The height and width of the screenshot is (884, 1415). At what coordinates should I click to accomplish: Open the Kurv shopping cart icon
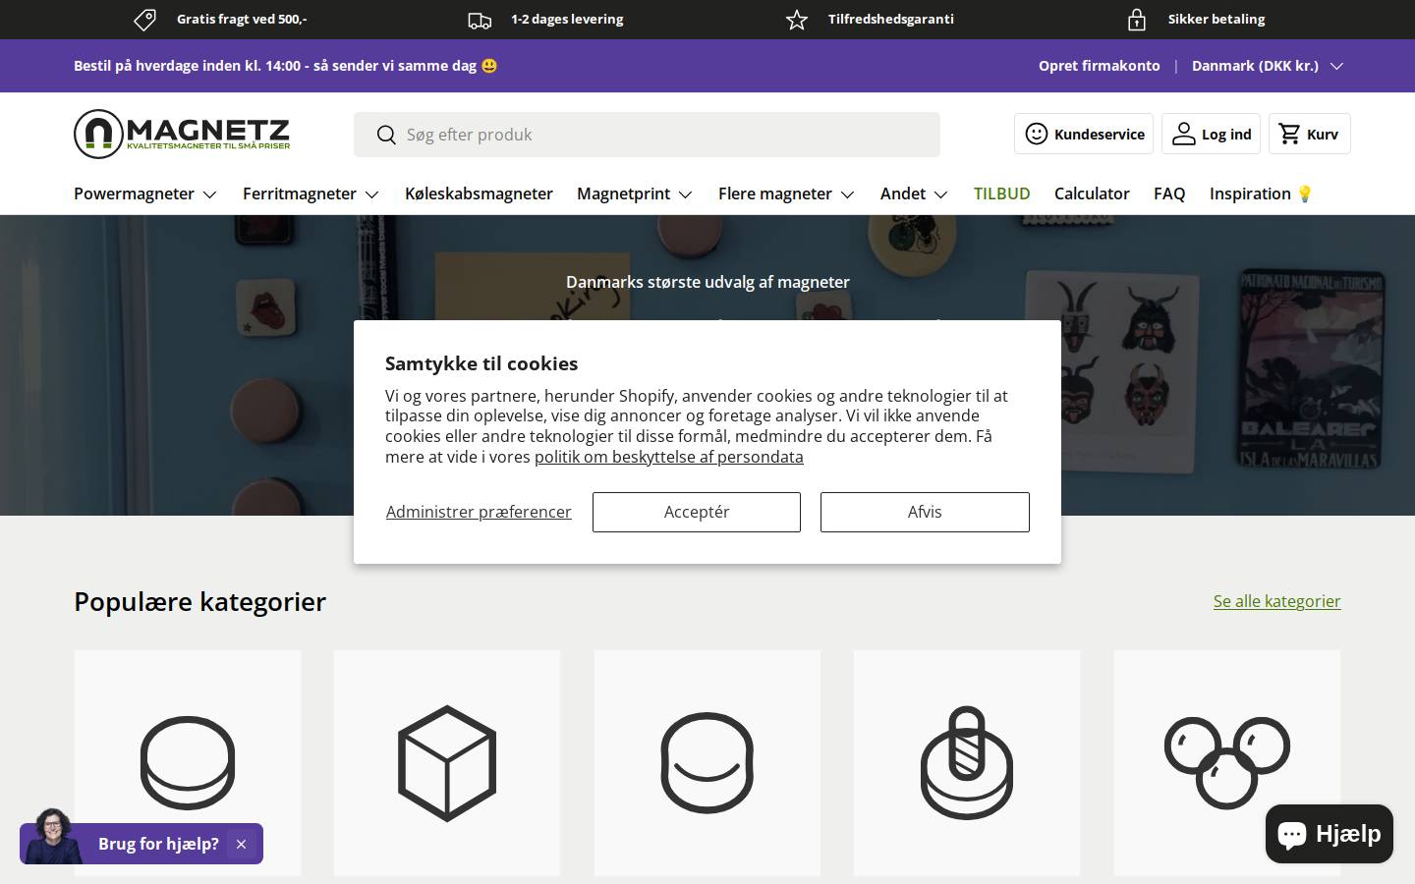point(1290,134)
